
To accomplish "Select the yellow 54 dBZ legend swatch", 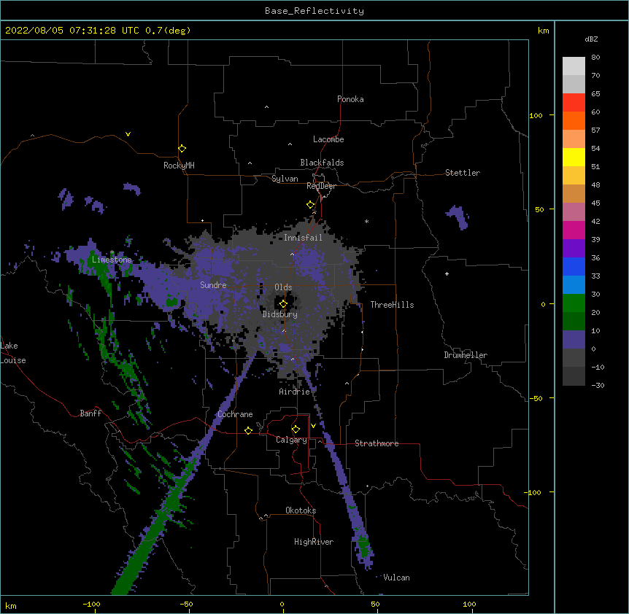I will [x=574, y=157].
